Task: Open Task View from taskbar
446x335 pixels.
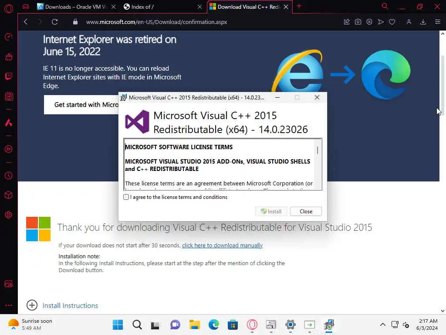Action: click(155, 325)
